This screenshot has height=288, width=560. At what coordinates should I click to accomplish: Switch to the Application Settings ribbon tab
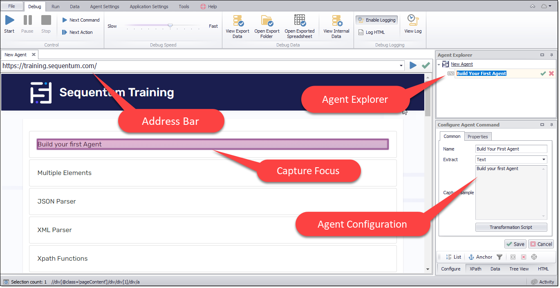(149, 7)
